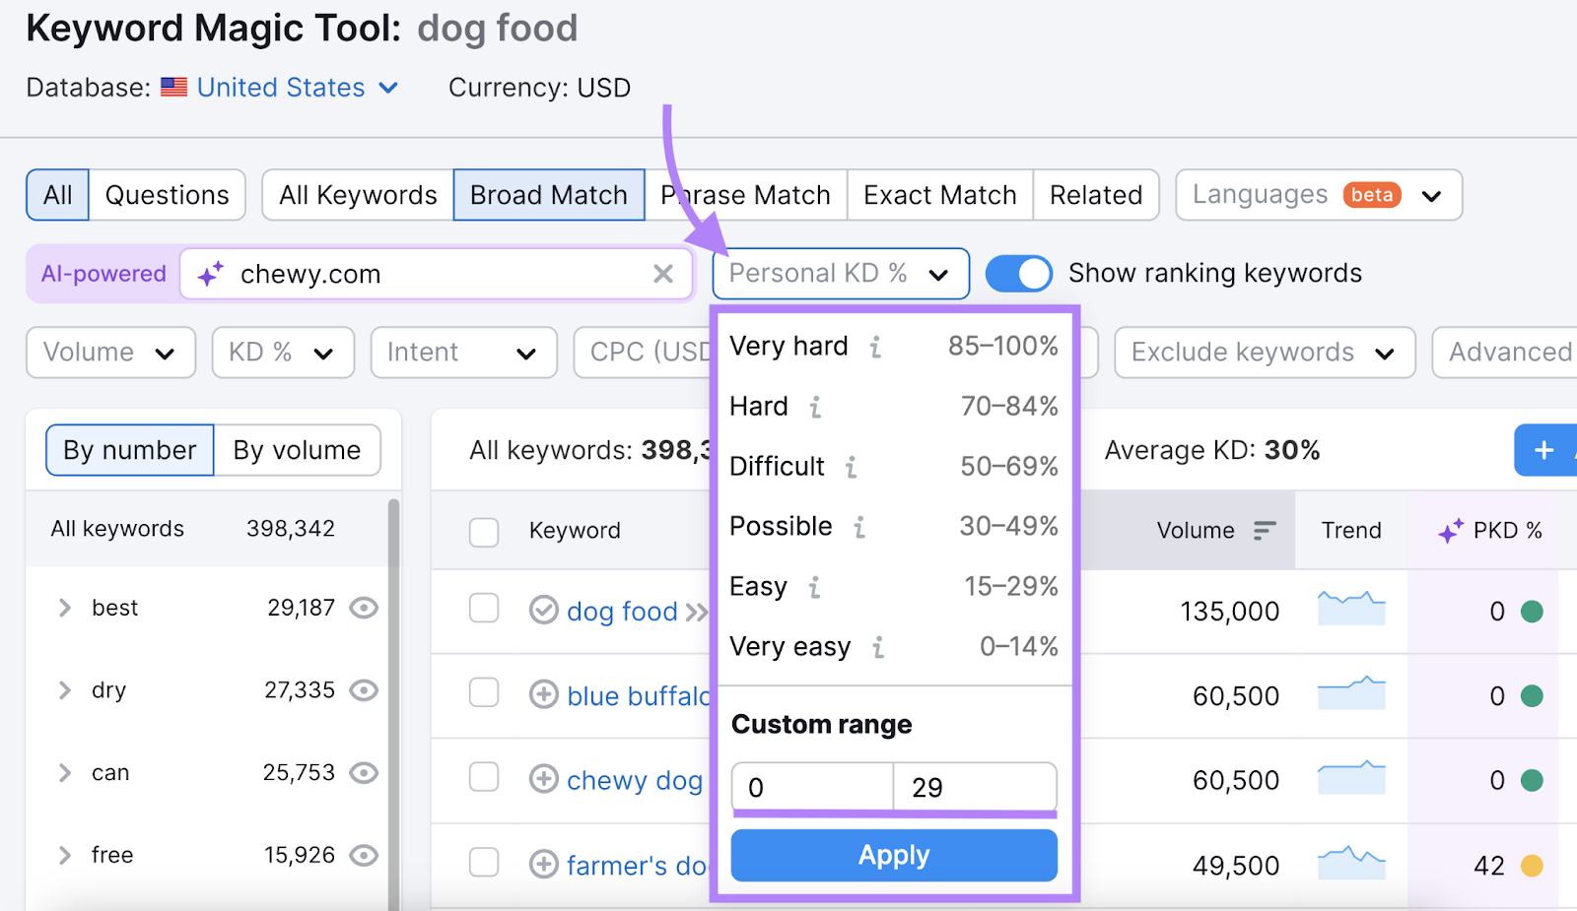This screenshot has width=1577, height=911.
Task: Select all keywords via the header checkbox
Action: 484,532
